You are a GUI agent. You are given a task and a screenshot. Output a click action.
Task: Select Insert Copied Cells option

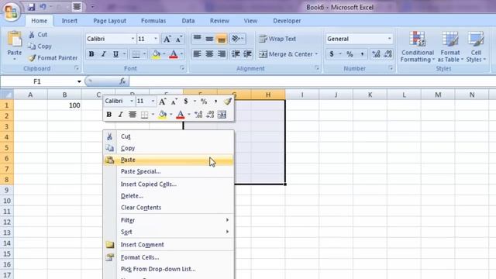pyautogui.click(x=169, y=184)
